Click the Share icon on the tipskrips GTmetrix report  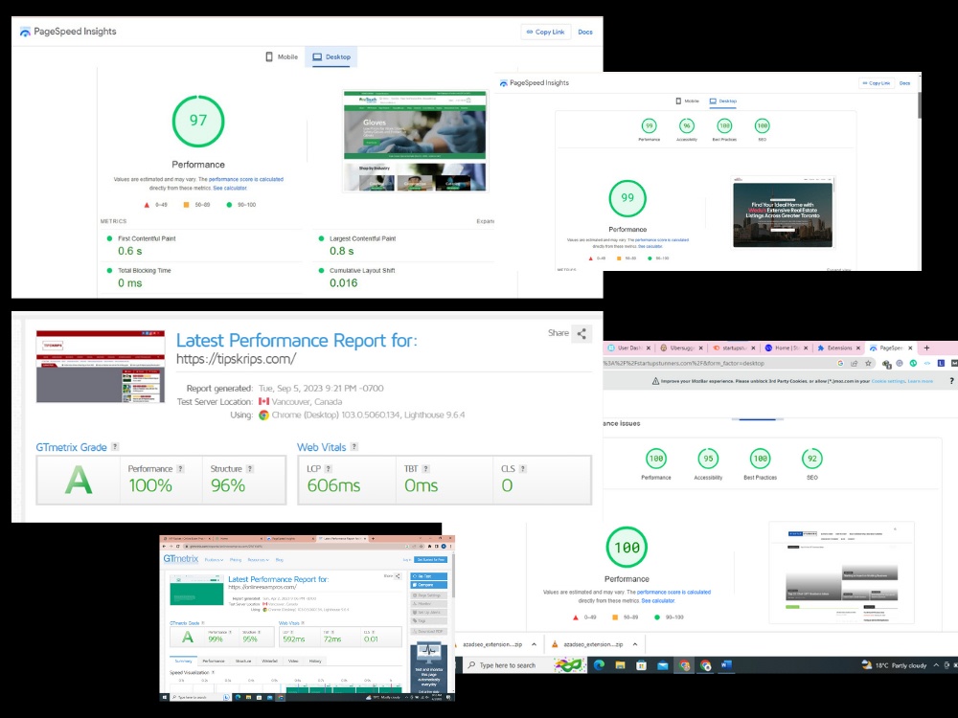tap(582, 333)
